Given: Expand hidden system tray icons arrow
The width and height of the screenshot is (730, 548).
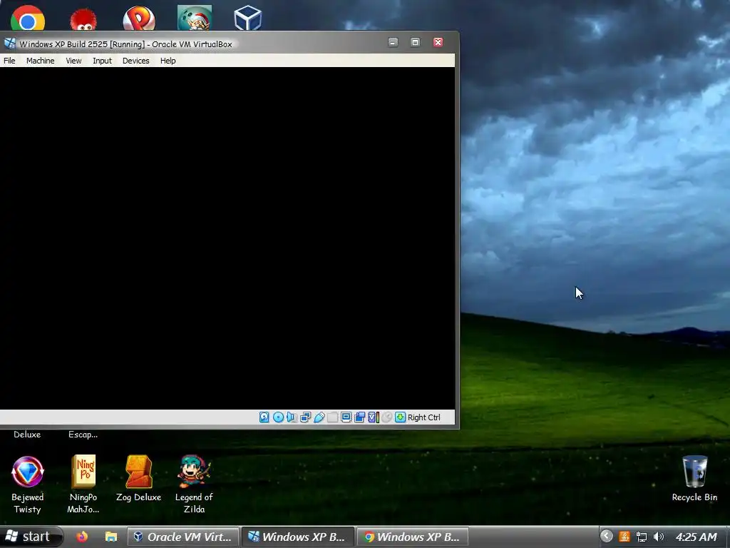Looking at the screenshot, I should coord(606,537).
